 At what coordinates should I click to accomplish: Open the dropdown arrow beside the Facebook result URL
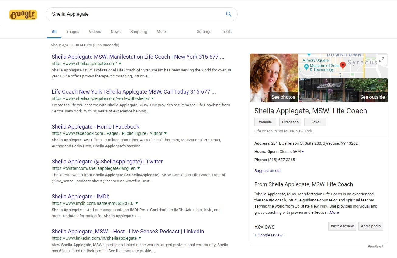point(165,133)
